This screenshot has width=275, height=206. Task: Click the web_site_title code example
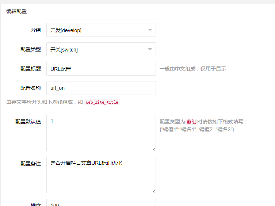tap(102, 102)
